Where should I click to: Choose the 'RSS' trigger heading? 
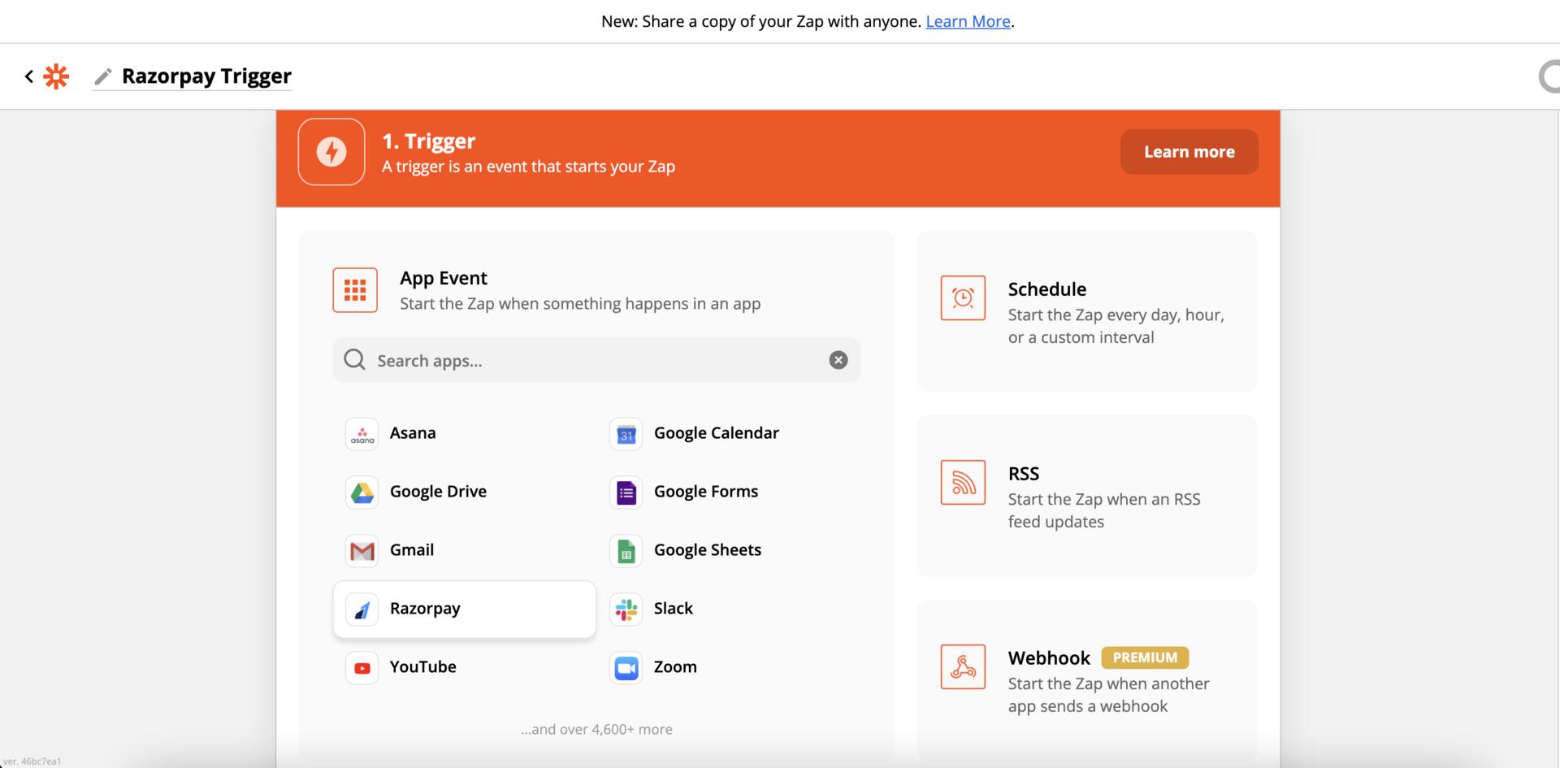(1023, 474)
